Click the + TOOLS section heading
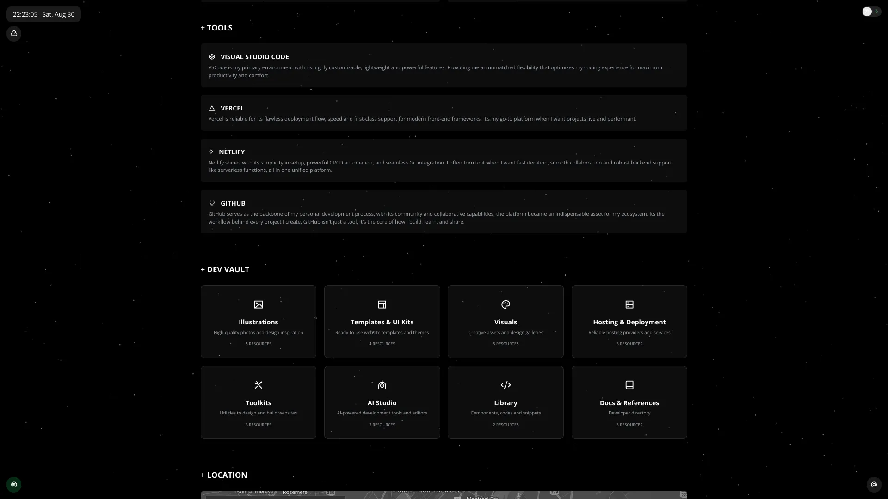The width and height of the screenshot is (888, 499). pyautogui.click(x=216, y=28)
